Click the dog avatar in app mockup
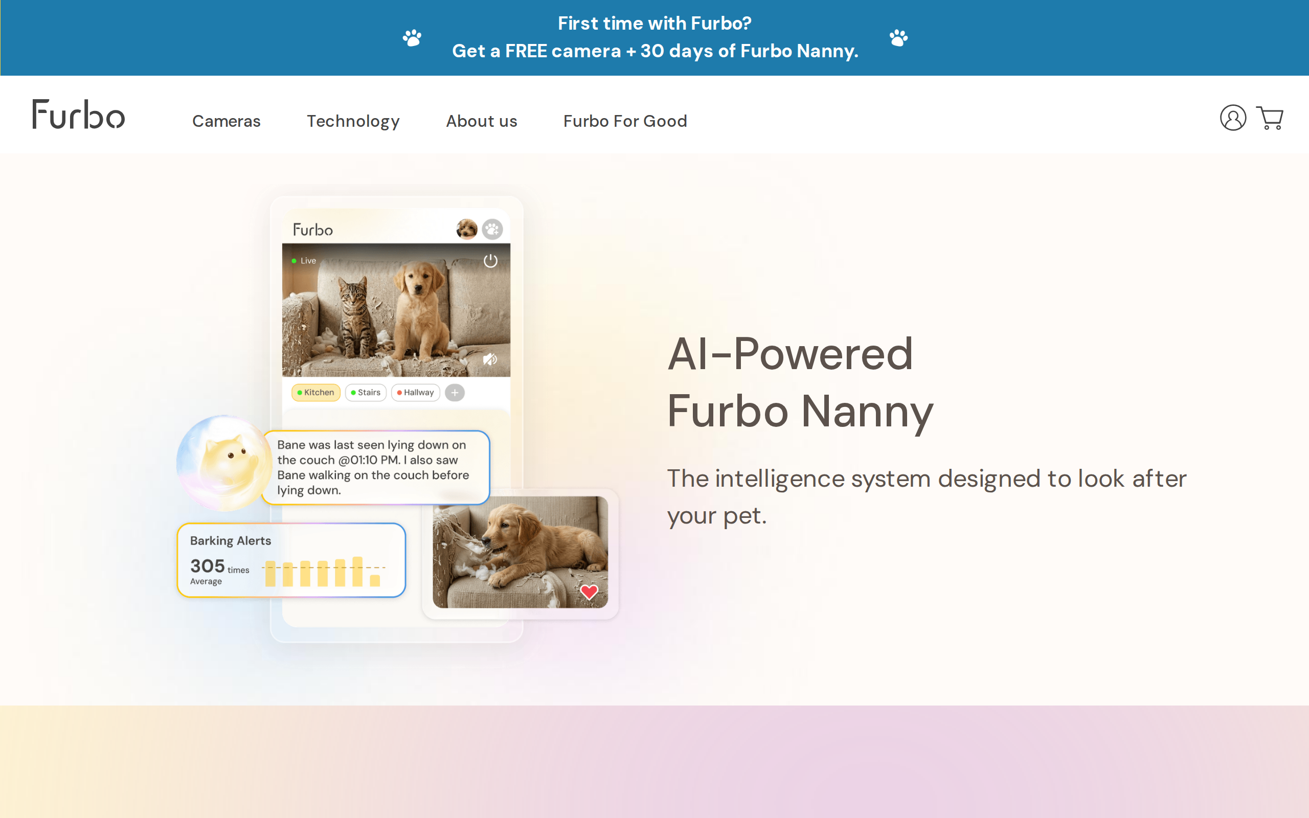 point(467,230)
